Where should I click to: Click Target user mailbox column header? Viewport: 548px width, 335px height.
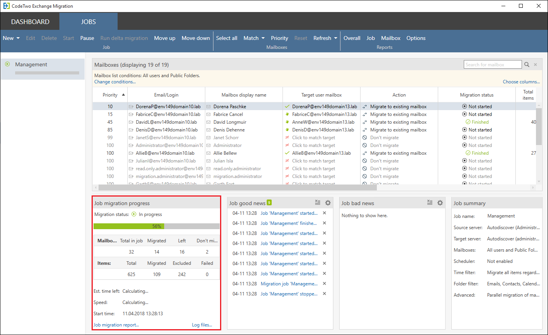321,95
